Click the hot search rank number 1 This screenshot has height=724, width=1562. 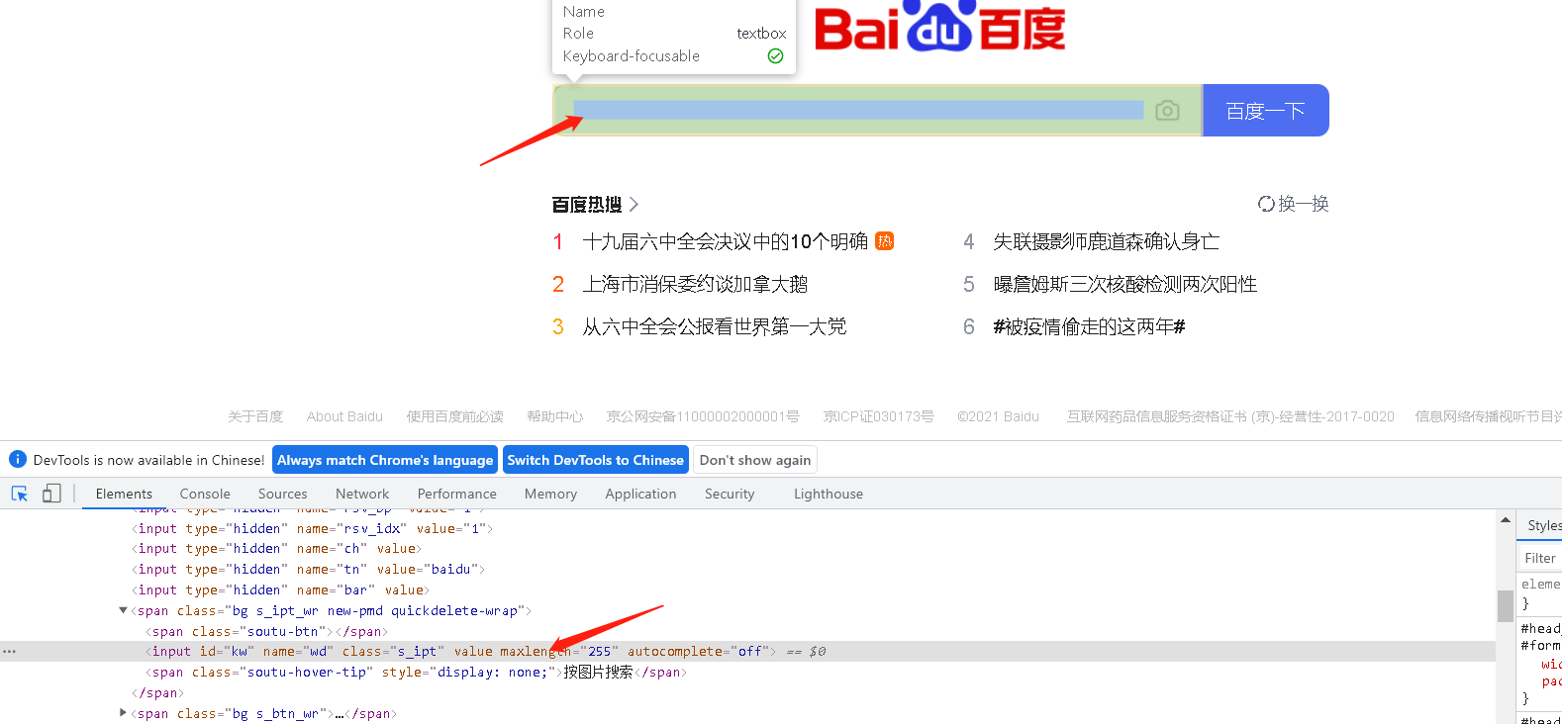(x=558, y=241)
